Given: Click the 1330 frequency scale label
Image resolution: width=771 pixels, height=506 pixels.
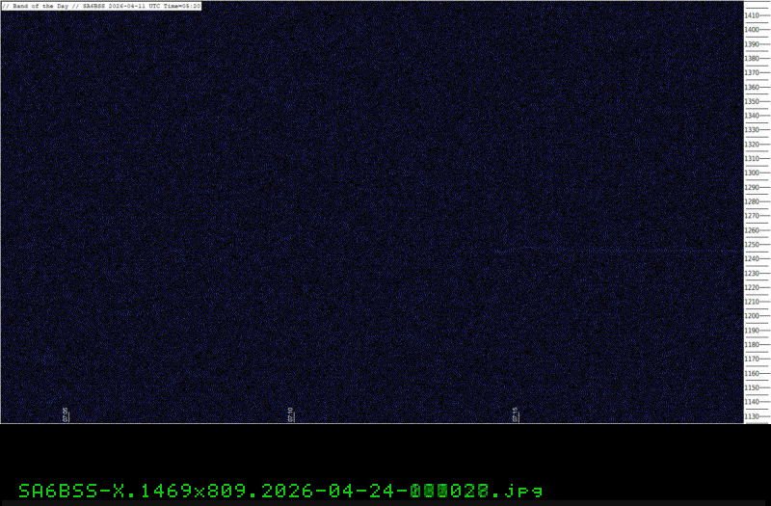Looking at the screenshot, I should pyautogui.click(x=752, y=130).
